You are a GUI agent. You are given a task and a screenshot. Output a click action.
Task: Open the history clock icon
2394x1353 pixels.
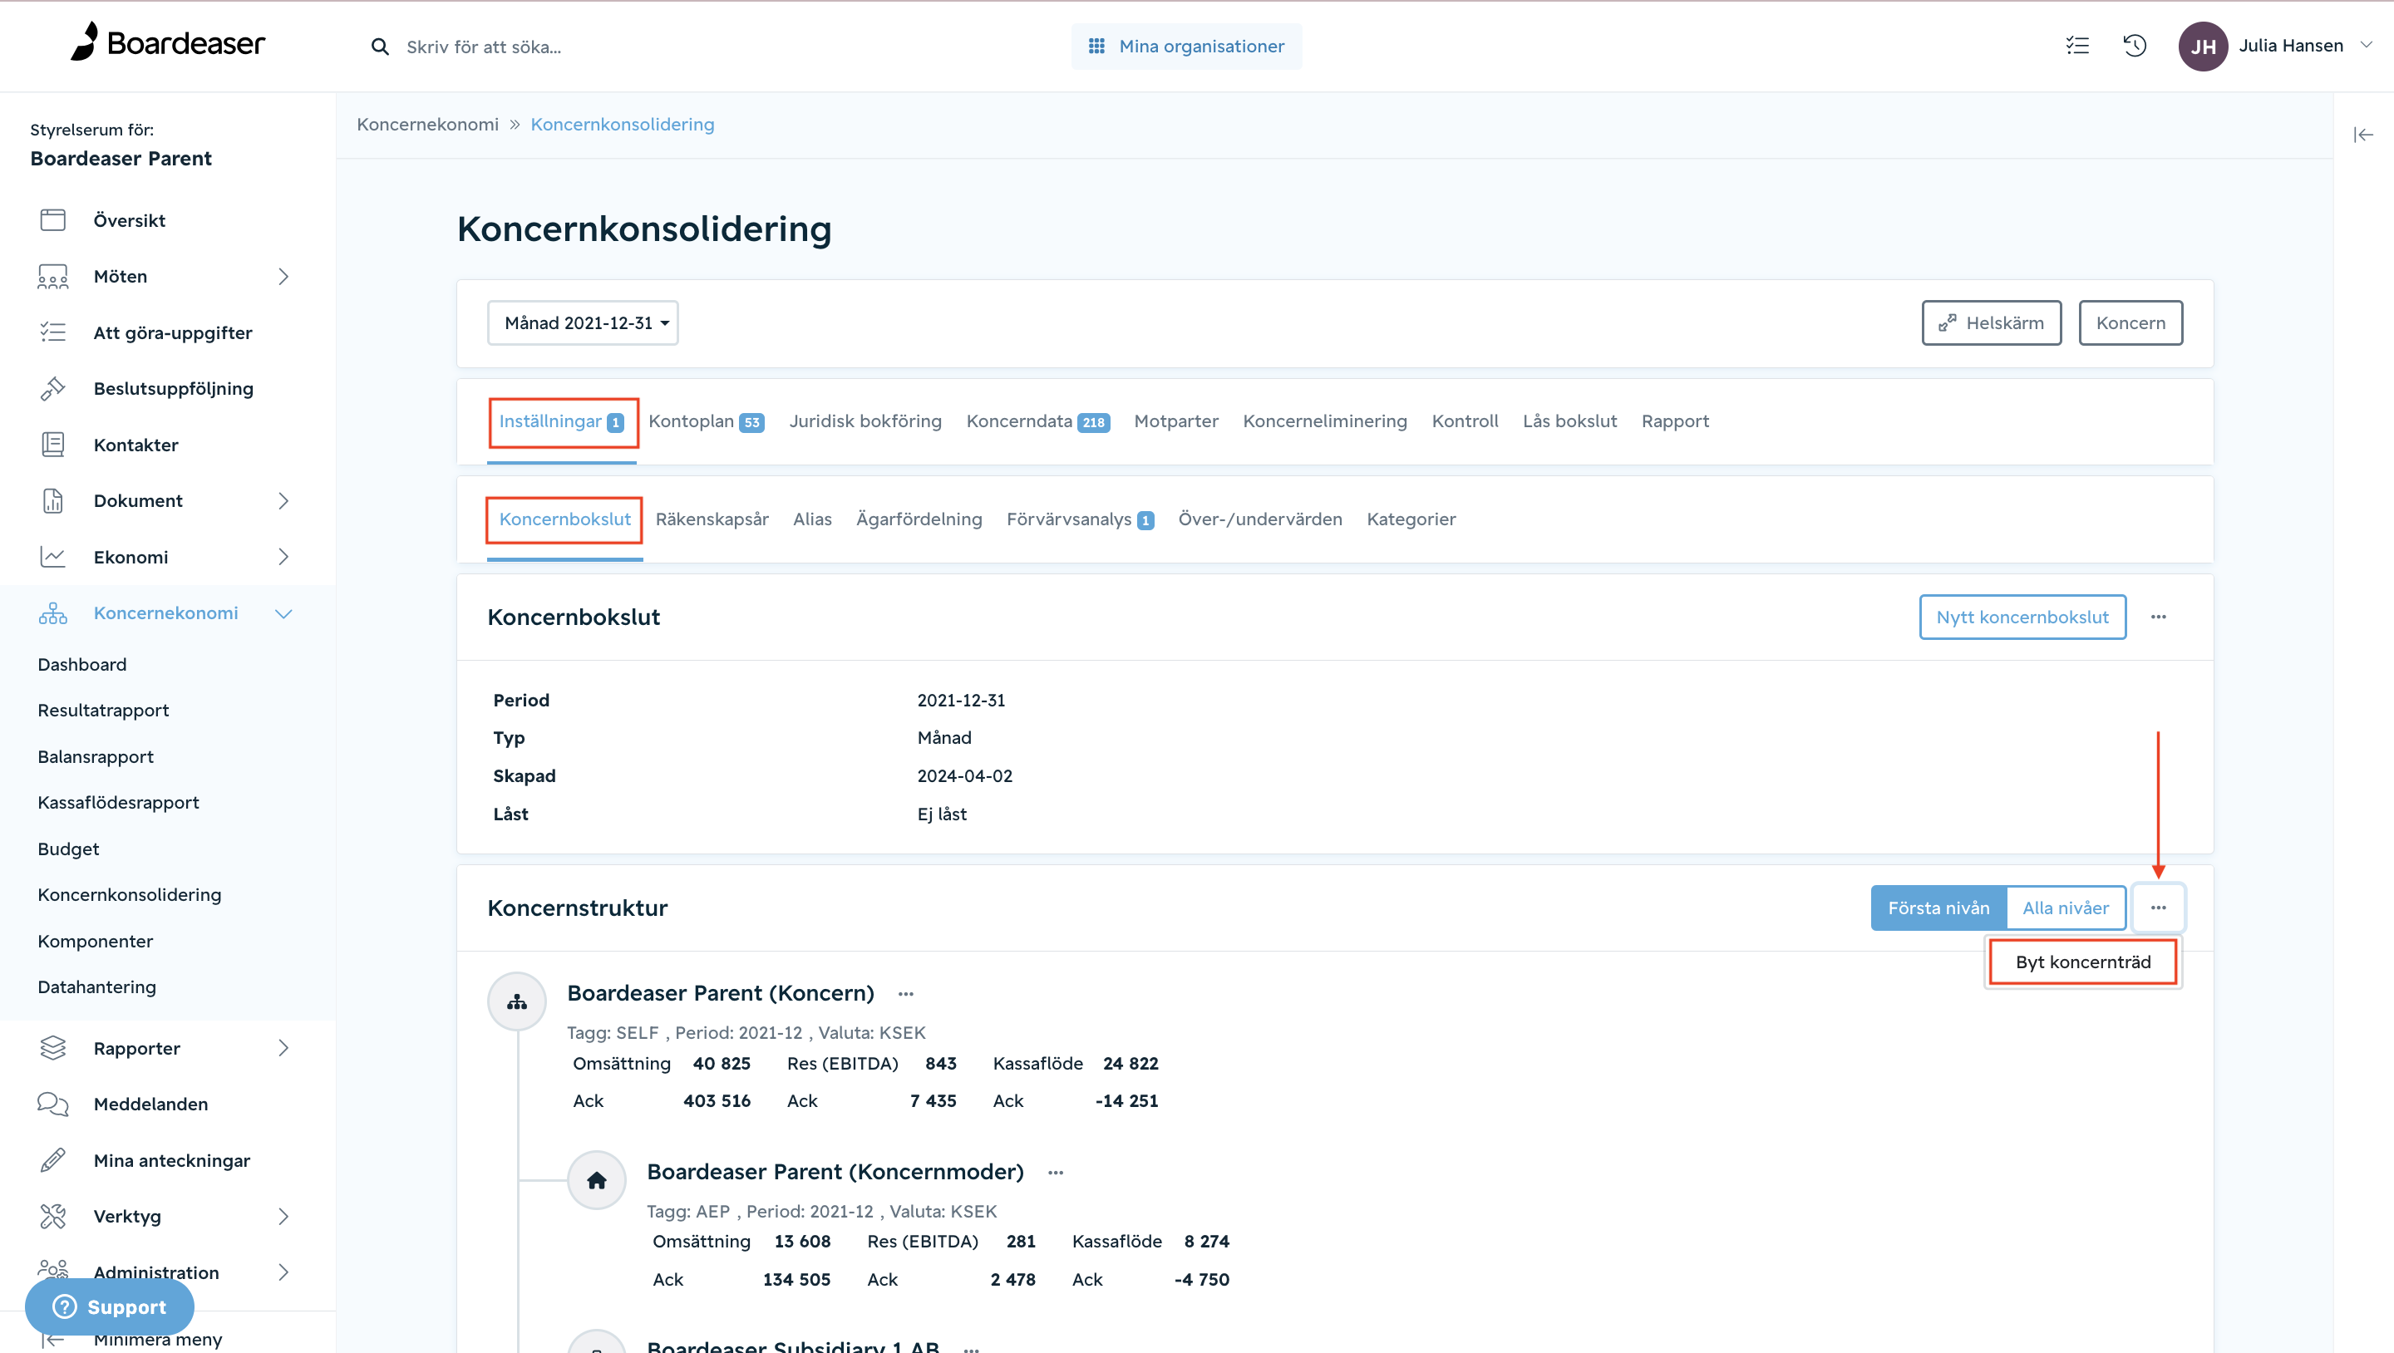tap(2135, 46)
